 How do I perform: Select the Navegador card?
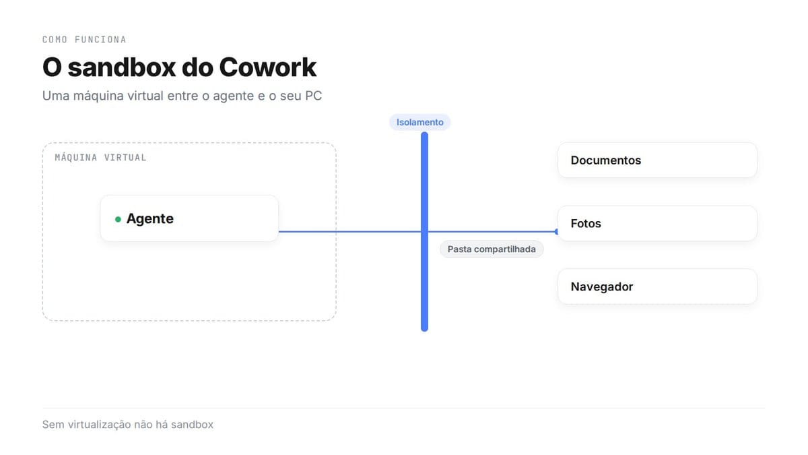coord(657,286)
